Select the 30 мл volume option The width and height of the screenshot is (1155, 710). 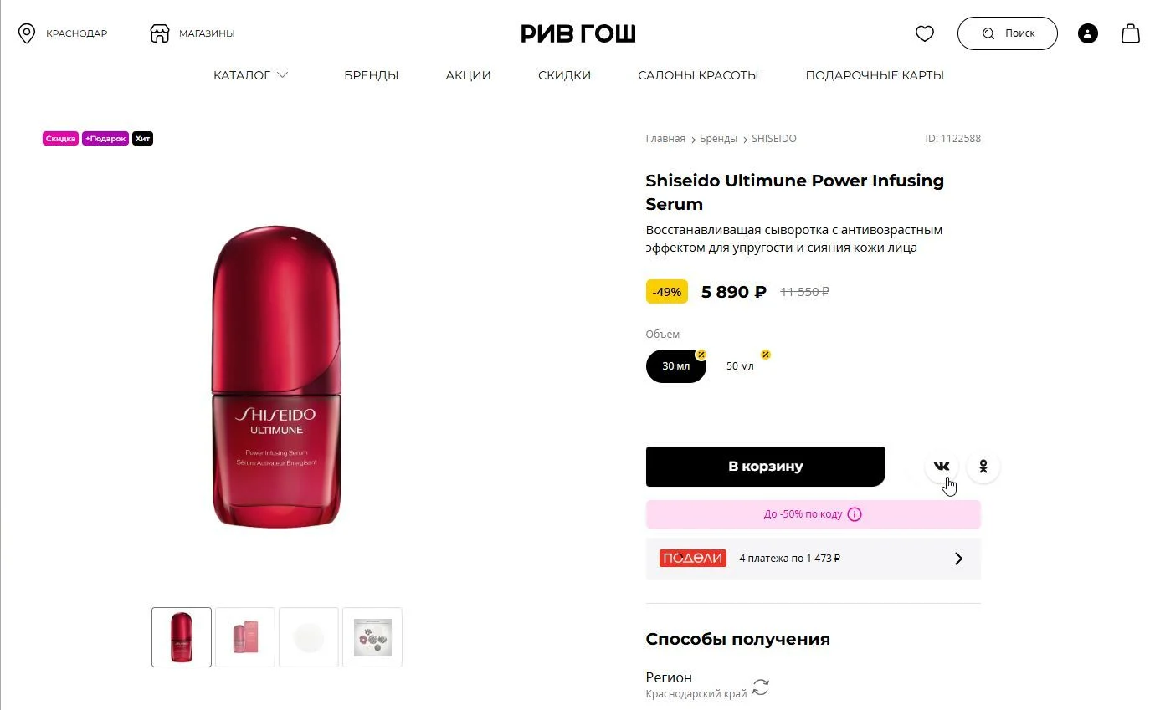pyautogui.click(x=676, y=366)
